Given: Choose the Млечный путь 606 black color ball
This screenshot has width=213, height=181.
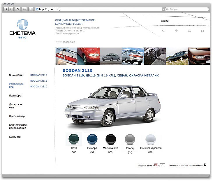Looking at the screenshot, I should [x=111, y=139].
